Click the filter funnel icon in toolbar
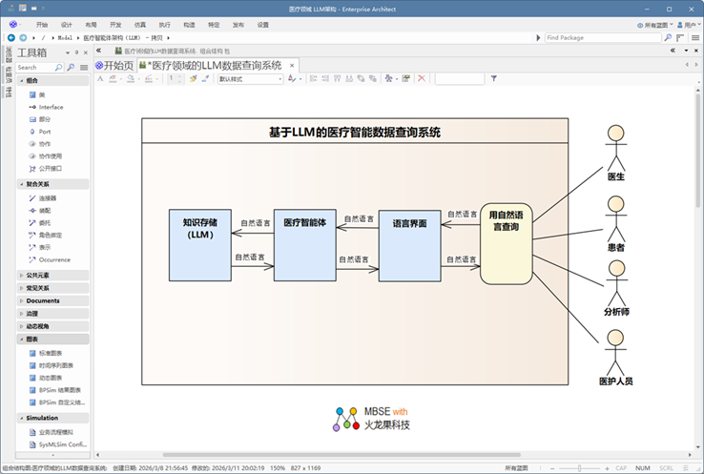The image size is (704, 474). [494, 79]
